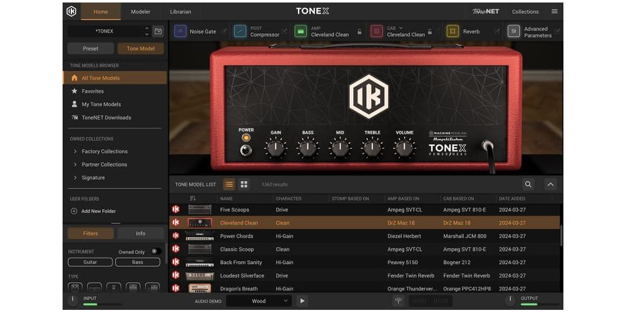Switch to the Modeler tab

coord(140,11)
